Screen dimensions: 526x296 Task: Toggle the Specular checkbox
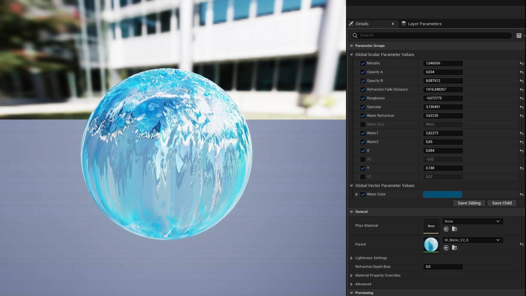pos(363,107)
